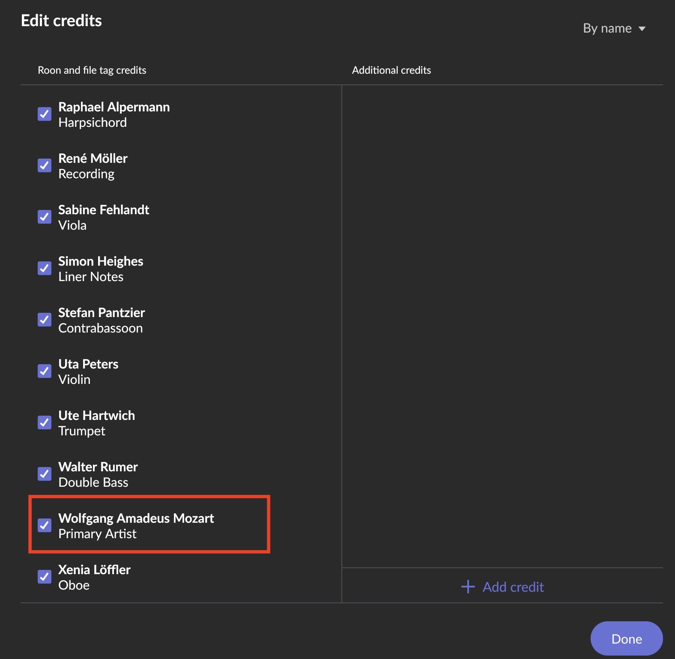Toggle the Sabine Fehlandt Viola checkbox

pyautogui.click(x=45, y=217)
